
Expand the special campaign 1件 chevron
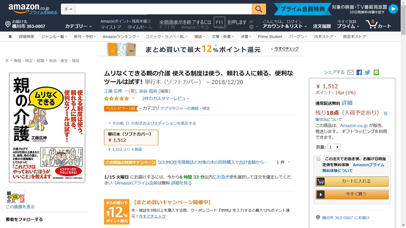click(x=289, y=162)
